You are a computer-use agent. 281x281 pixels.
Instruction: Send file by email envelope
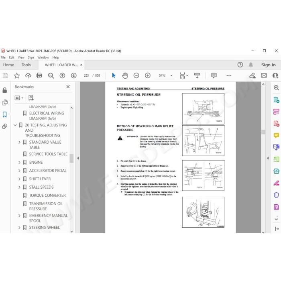tap(264, 75)
